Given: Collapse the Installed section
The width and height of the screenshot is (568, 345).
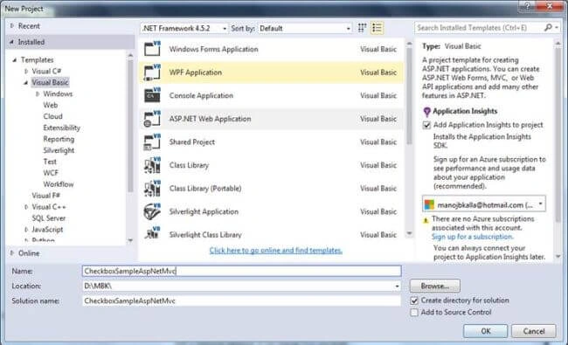Looking at the screenshot, I should pyautogui.click(x=12, y=42).
